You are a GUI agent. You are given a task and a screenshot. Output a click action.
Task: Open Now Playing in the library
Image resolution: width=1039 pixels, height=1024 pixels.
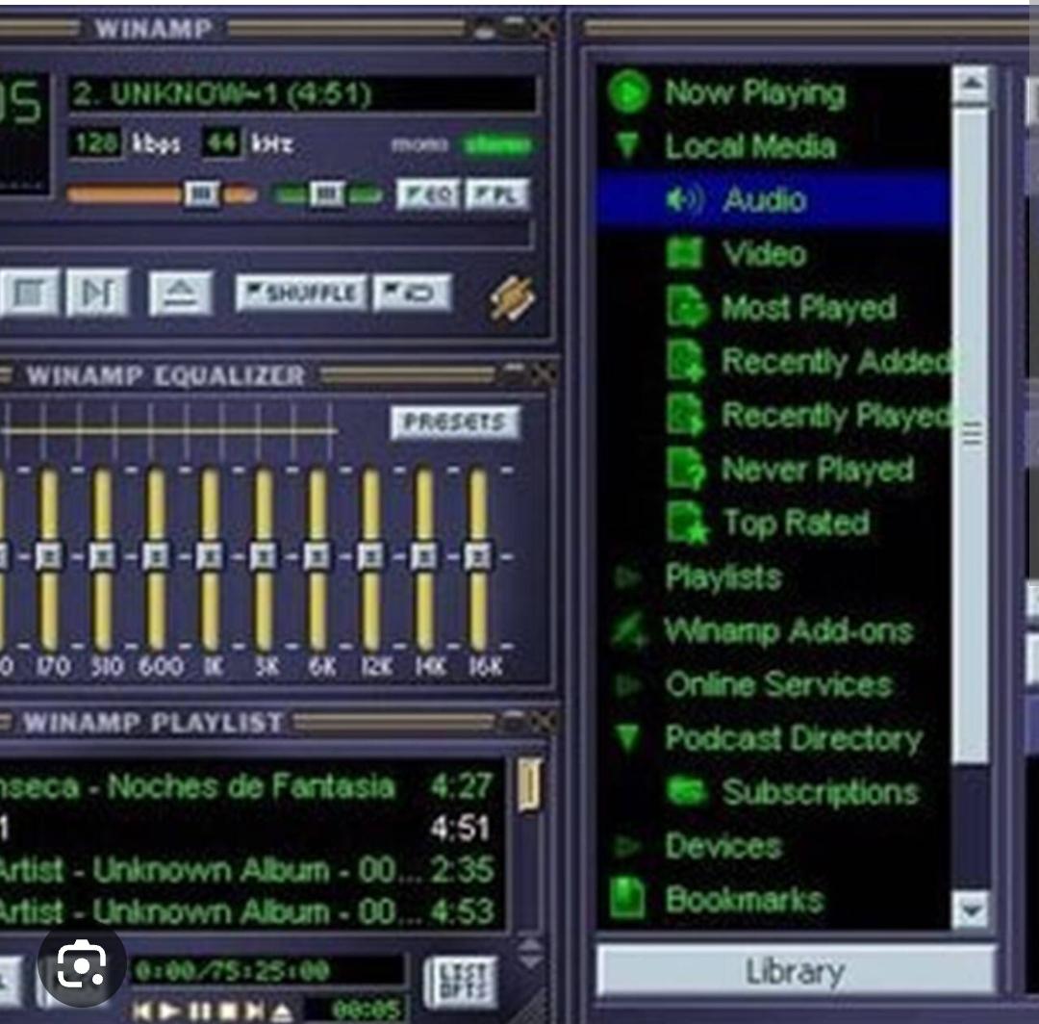click(755, 92)
